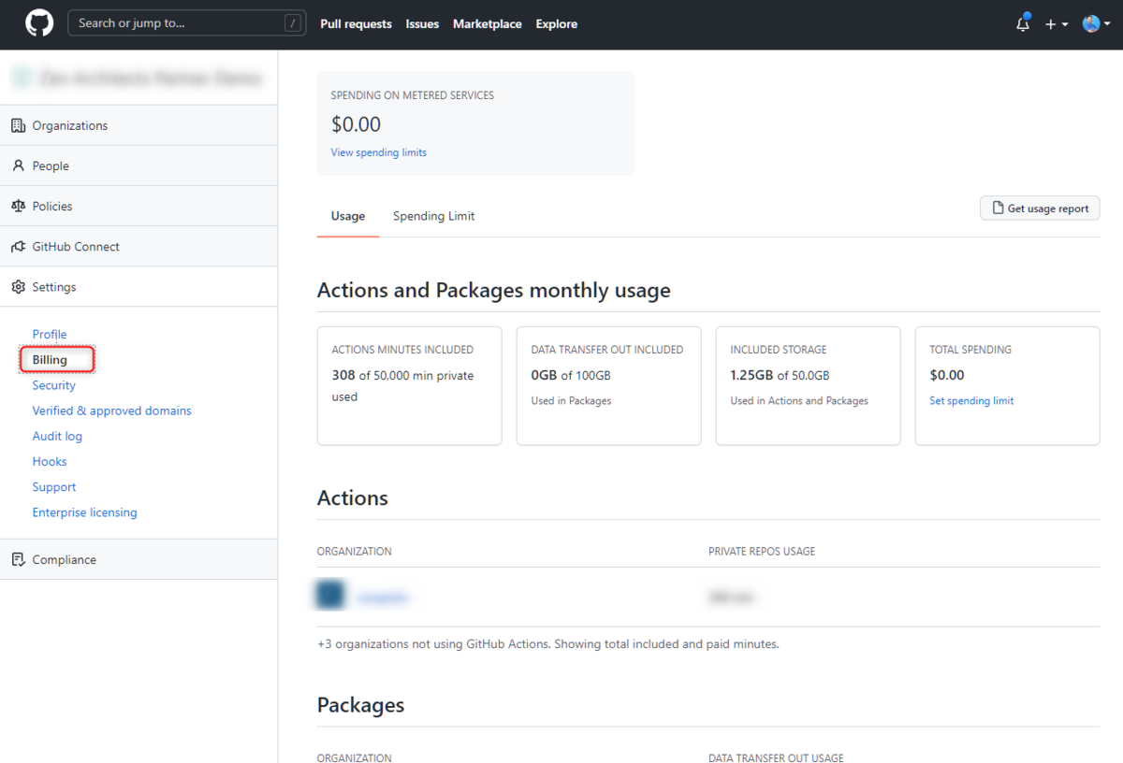Click the People sidebar icon
Screen dimensions: 1123x763
pyautogui.click(x=19, y=165)
